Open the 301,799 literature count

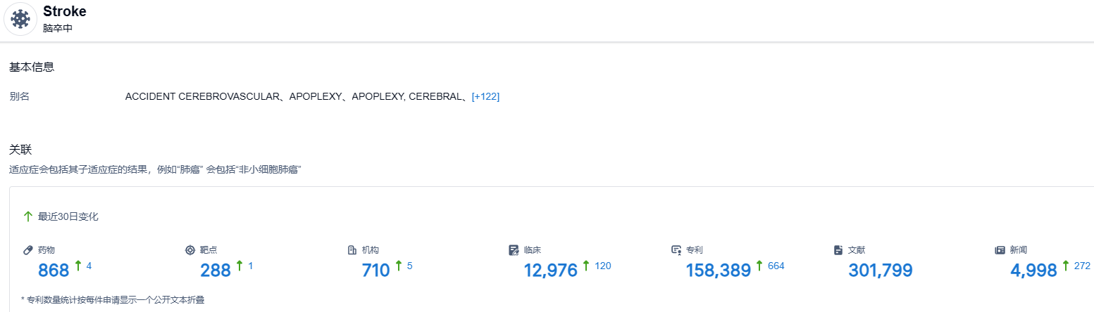(x=881, y=271)
